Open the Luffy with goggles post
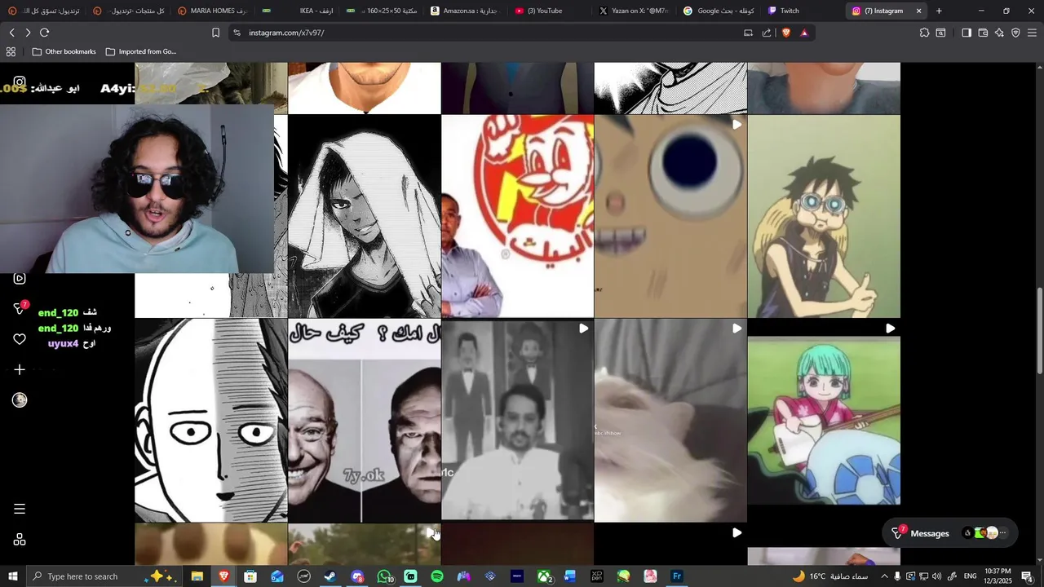1044x587 pixels. coord(824,216)
